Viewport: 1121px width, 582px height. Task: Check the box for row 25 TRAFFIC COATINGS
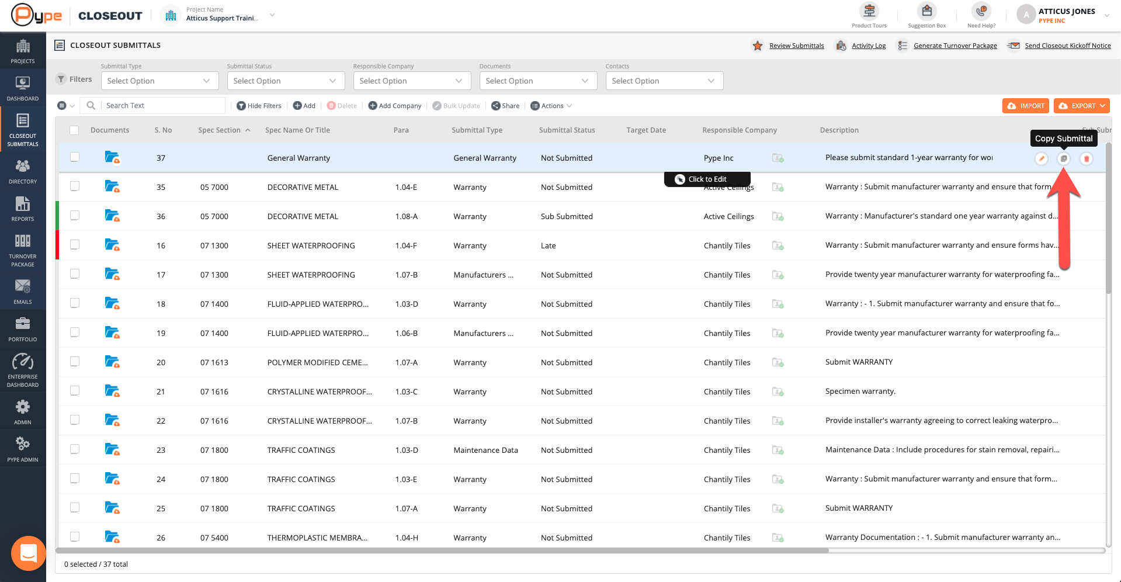click(x=75, y=508)
